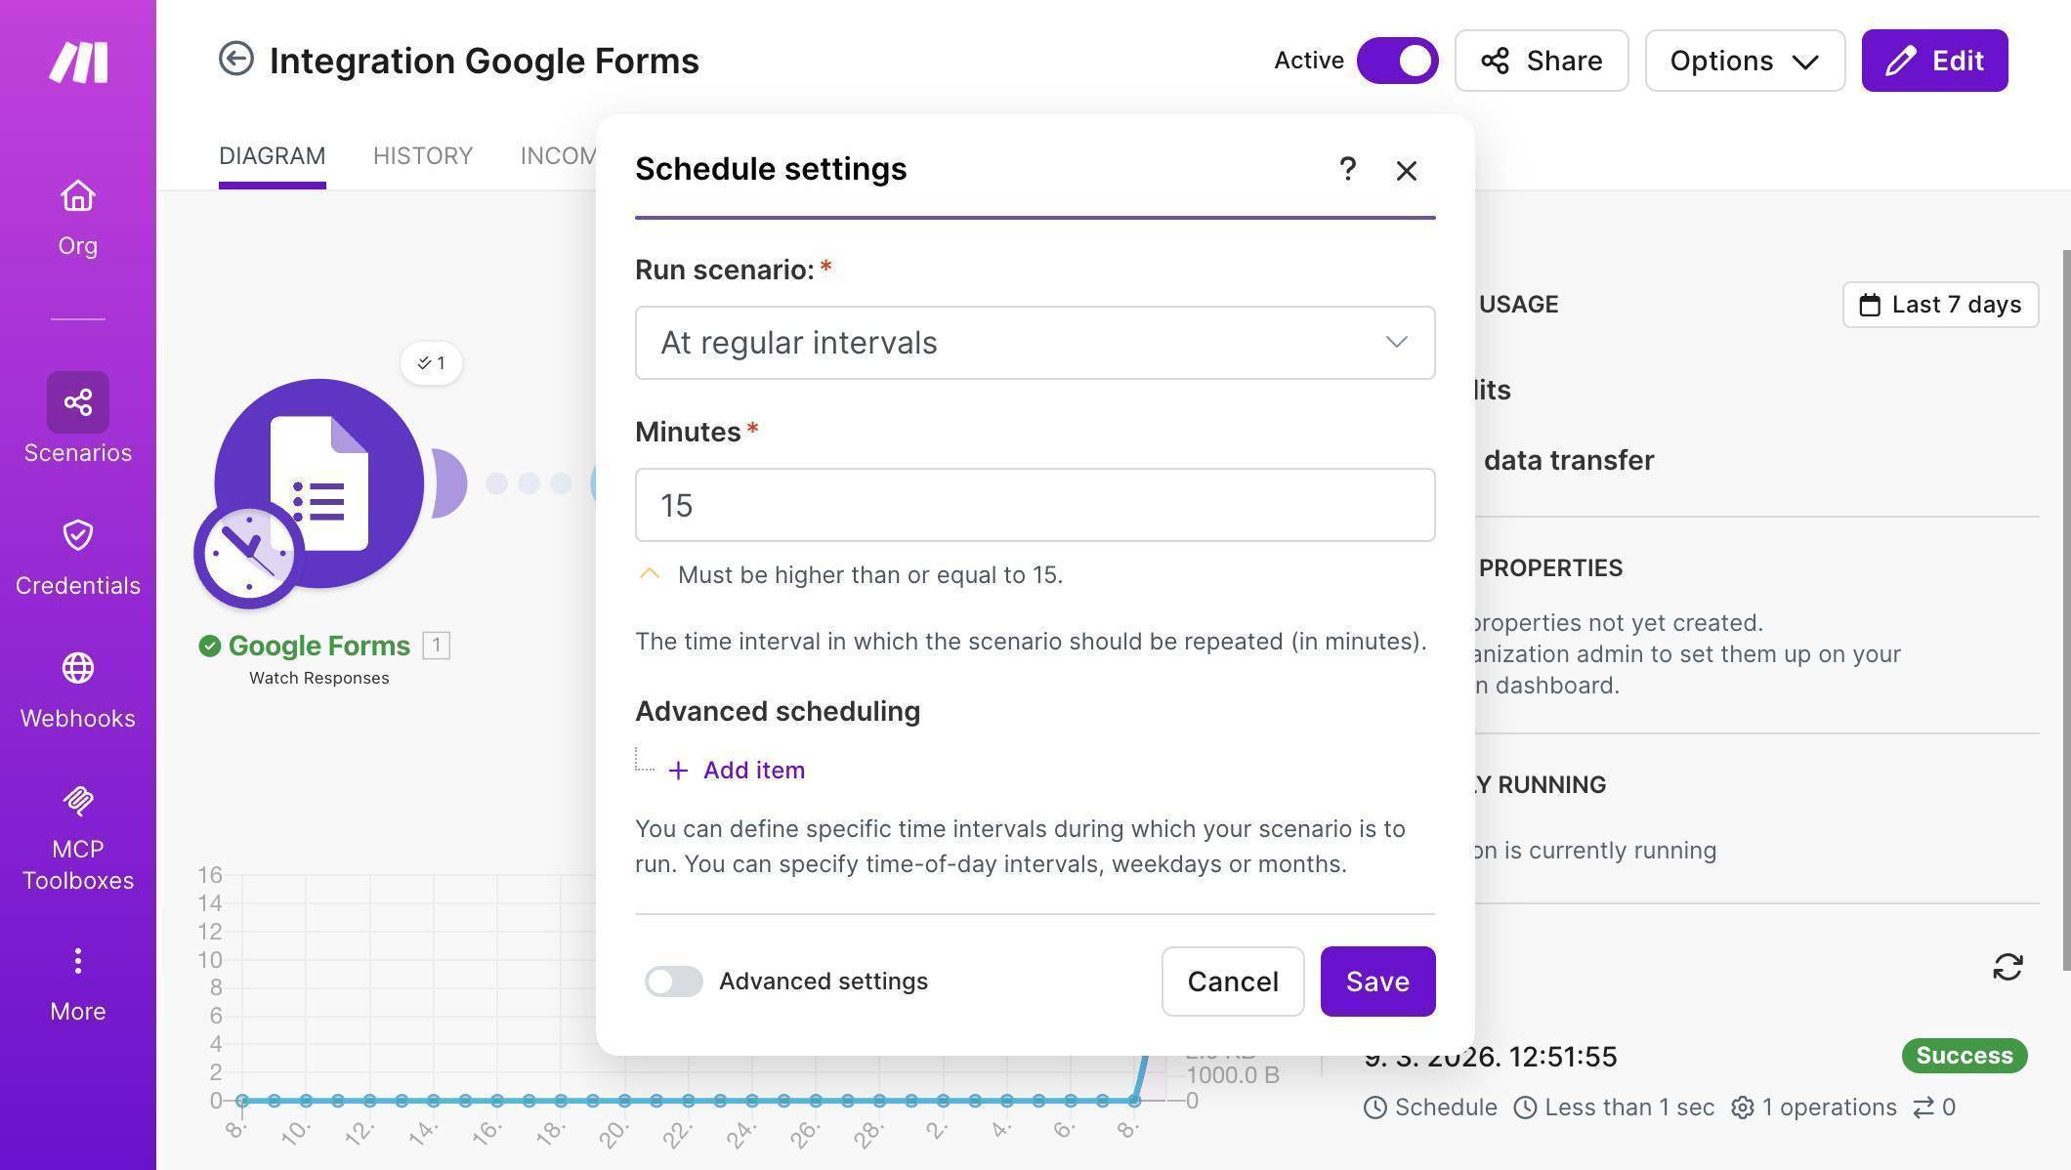Switch to the DIAGRAM tab

click(x=272, y=155)
